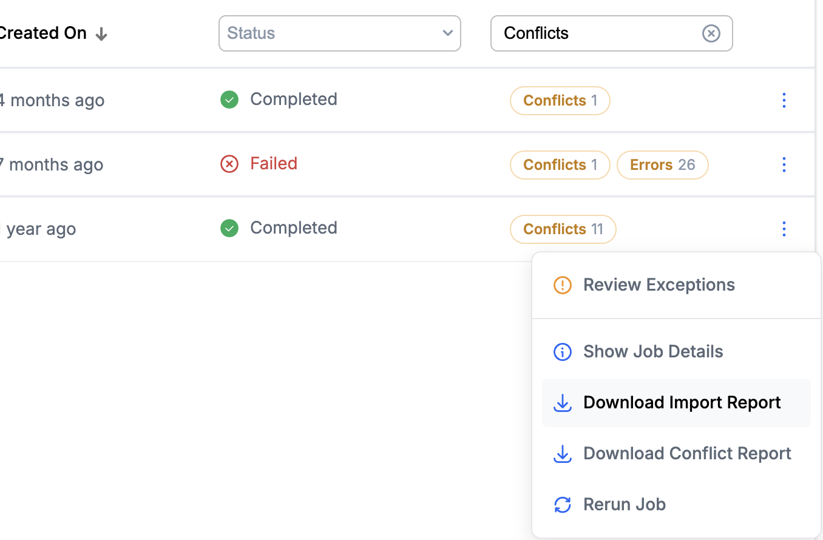The width and height of the screenshot is (823, 540).
Task: Select Rerun Job from the menu
Action: pyautogui.click(x=676, y=504)
